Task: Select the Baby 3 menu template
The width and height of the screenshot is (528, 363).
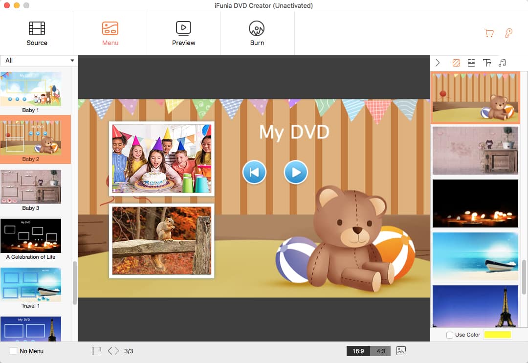Action: pyautogui.click(x=31, y=188)
